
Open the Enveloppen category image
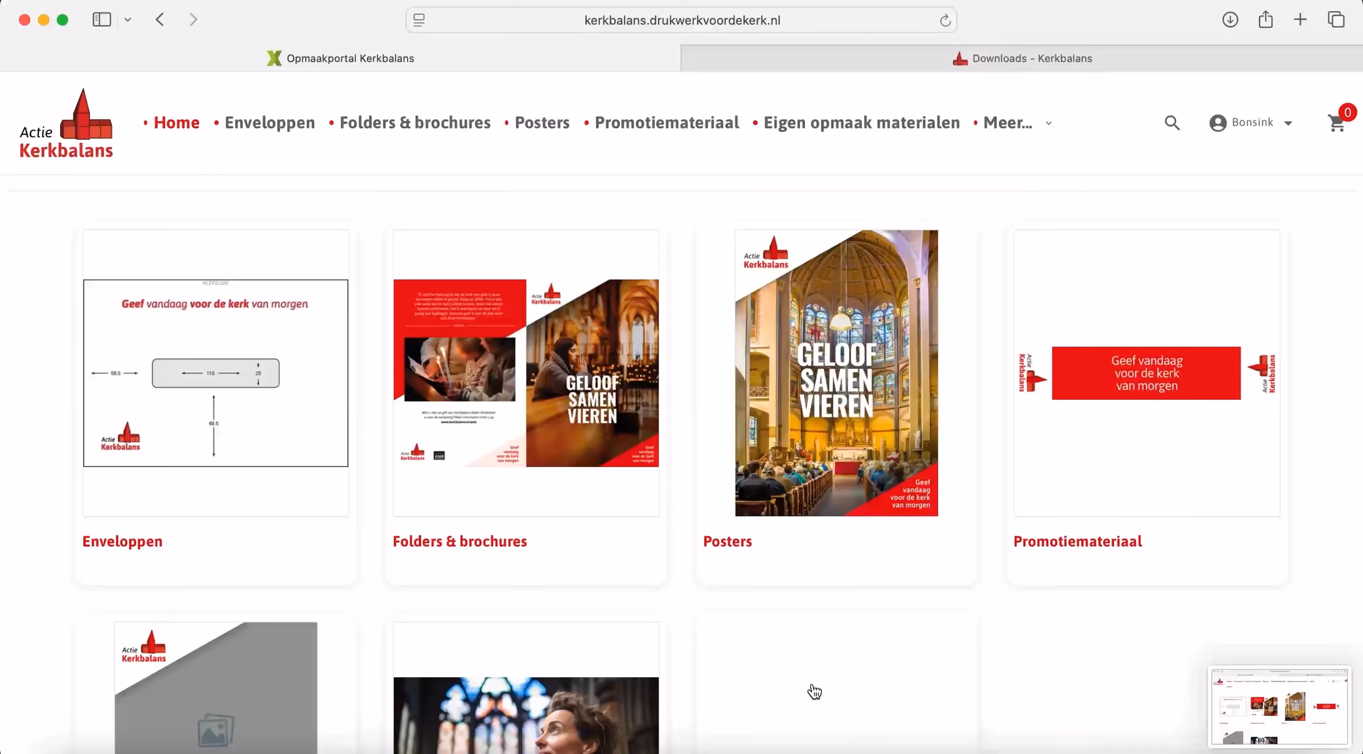tap(216, 373)
